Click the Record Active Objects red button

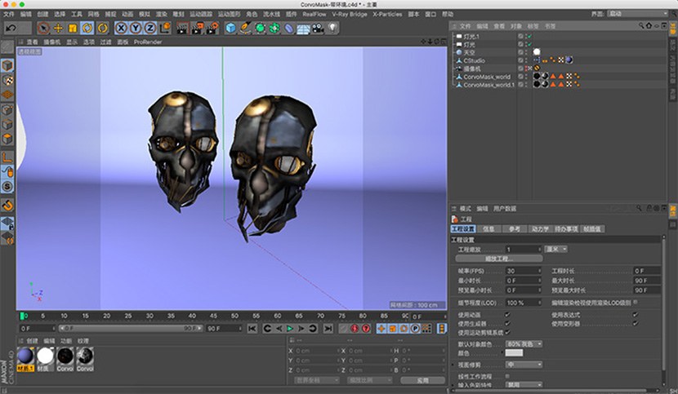point(355,329)
